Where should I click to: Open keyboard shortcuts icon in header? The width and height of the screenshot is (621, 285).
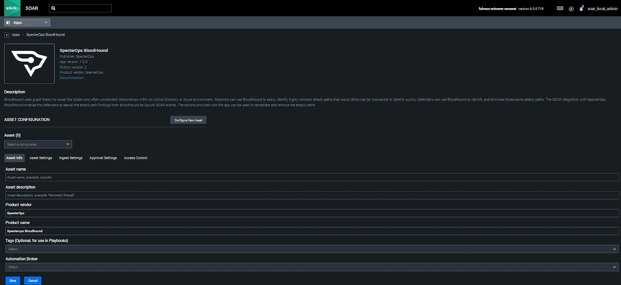pyautogui.click(x=560, y=8)
